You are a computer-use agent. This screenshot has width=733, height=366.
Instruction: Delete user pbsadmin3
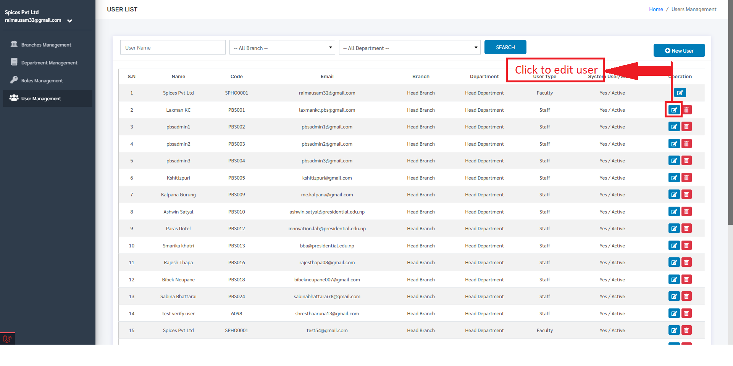click(686, 161)
